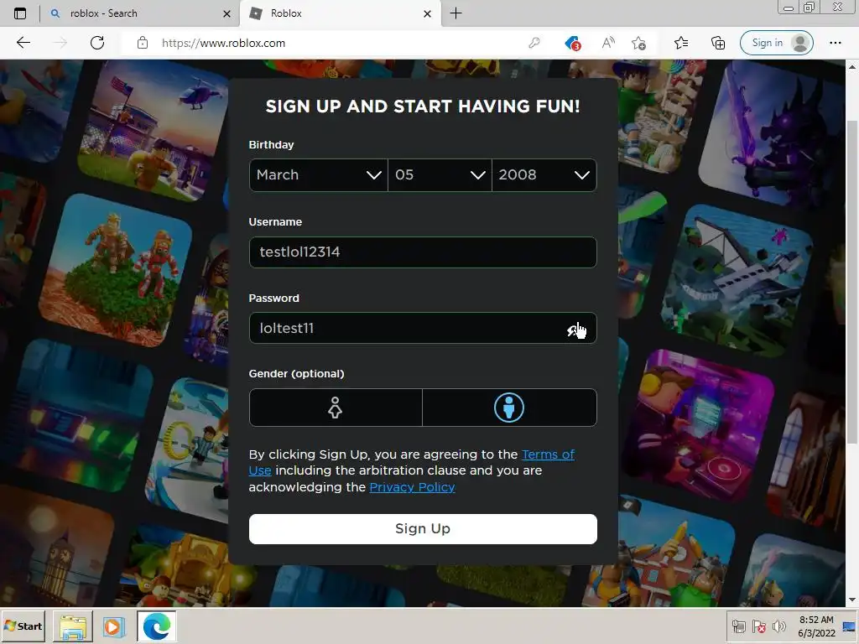Open the saved passwords key icon
Screen dimensions: 859x644
(534, 43)
